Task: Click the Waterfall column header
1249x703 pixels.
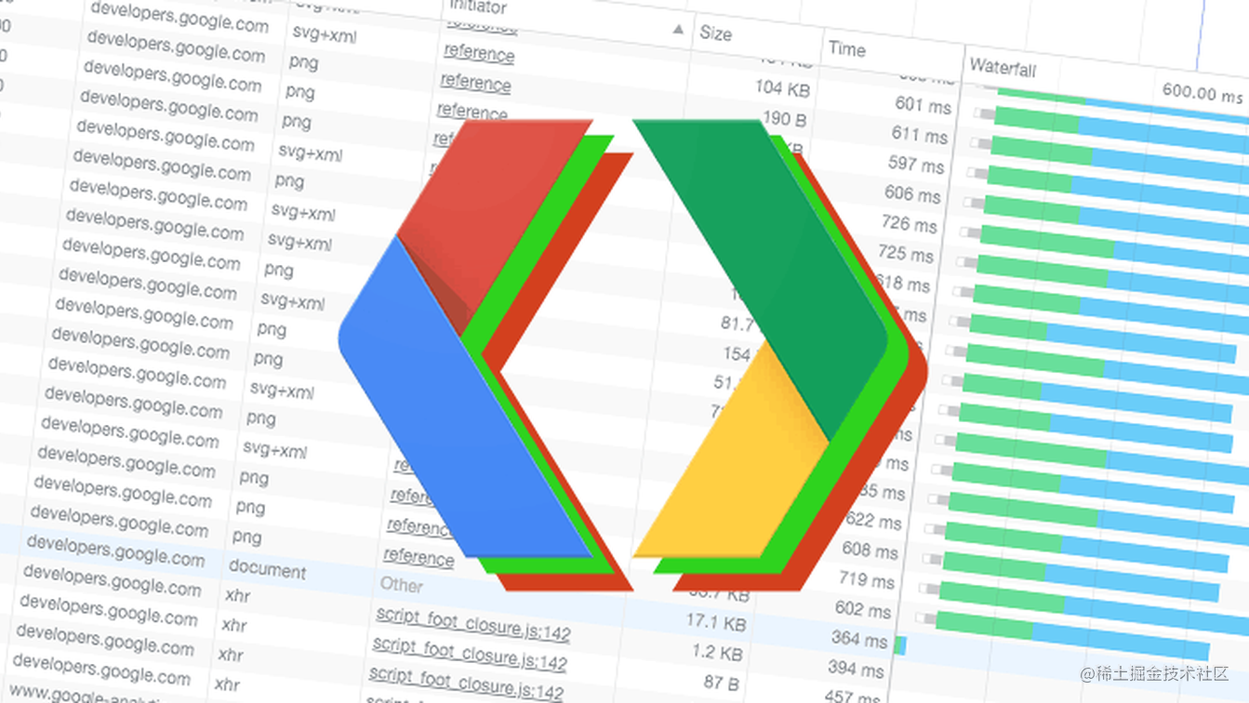Action: click(1003, 67)
